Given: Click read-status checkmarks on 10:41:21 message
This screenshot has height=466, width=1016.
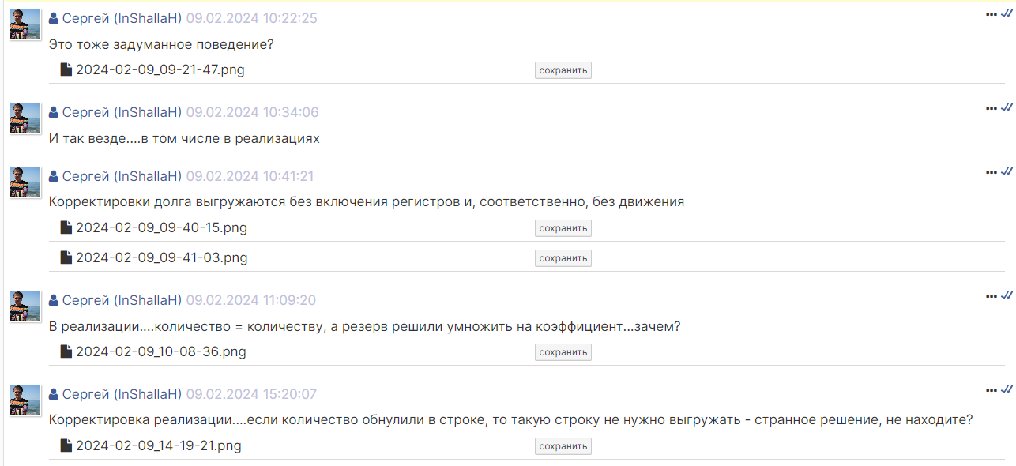Looking at the screenshot, I should (1007, 171).
